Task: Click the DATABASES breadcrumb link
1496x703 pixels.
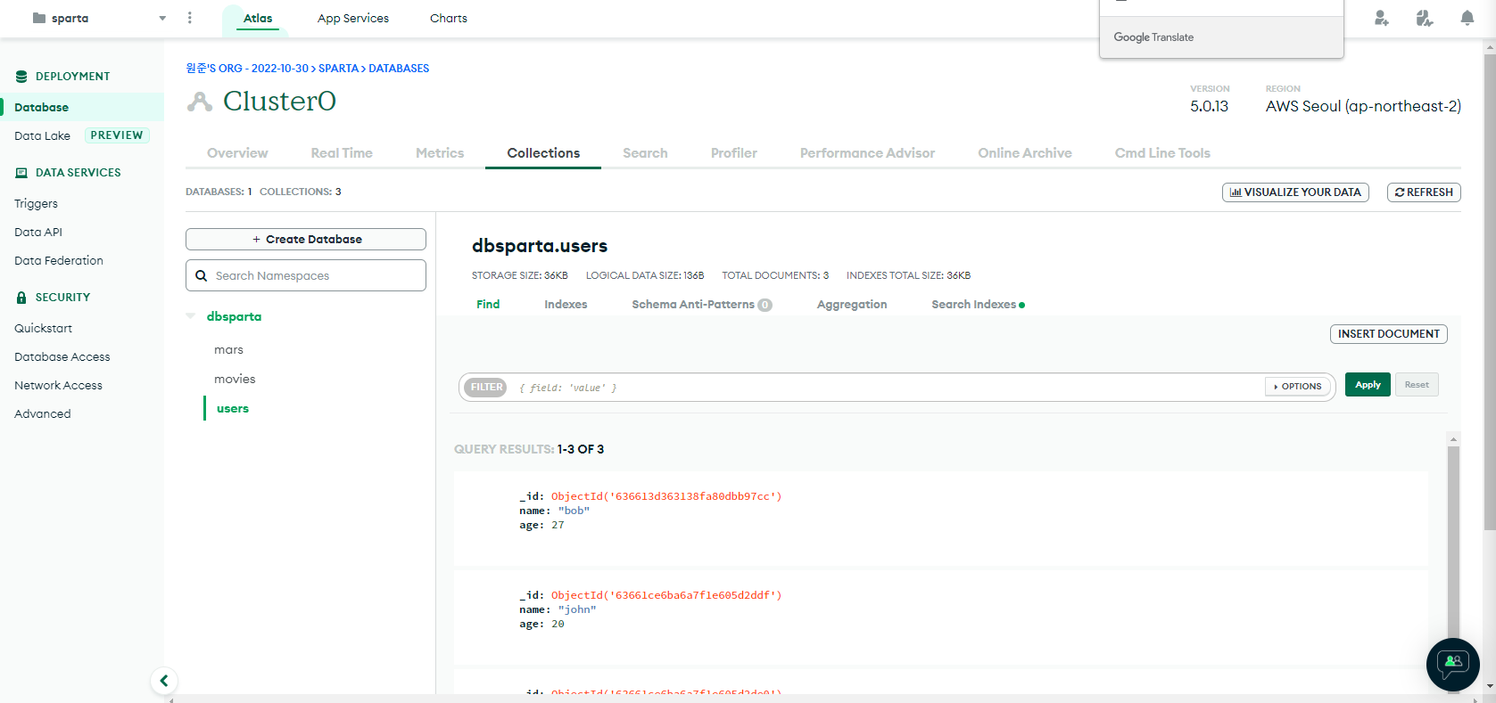Action: (399, 69)
